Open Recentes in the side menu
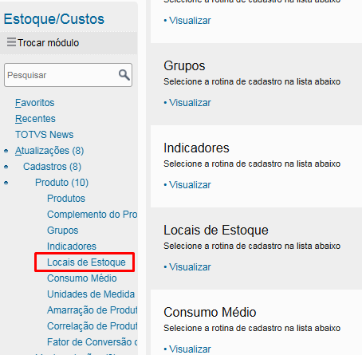Viewport: 362px width, 355px height. pyautogui.click(x=35, y=119)
